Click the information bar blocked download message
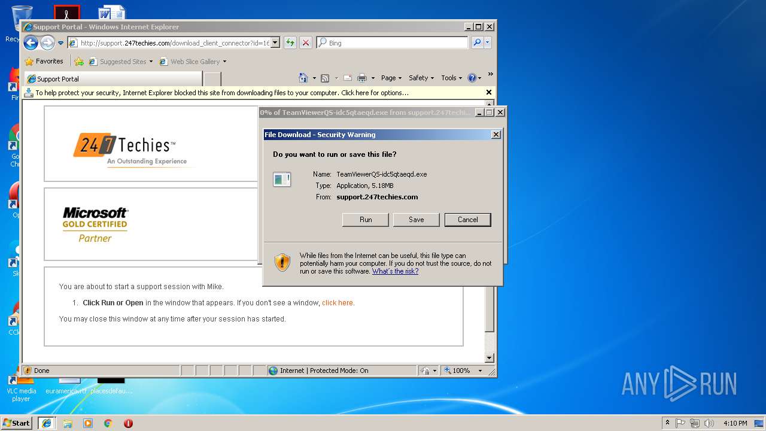The width and height of the screenshot is (766, 431). [221, 93]
